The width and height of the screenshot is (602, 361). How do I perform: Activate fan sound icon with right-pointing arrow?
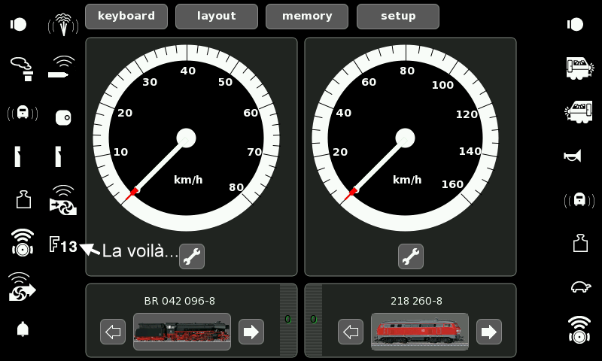pos(22,287)
